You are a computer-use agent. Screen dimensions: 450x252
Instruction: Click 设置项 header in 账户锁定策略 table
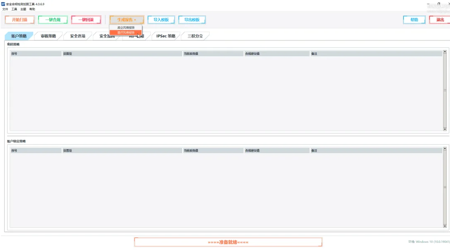[x=122, y=150]
